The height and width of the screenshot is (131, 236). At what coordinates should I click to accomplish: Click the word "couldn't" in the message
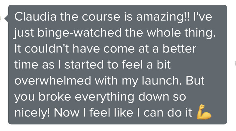(x=47, y=49)
